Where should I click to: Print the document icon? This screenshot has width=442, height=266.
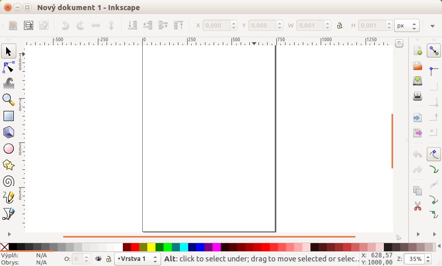pyautogui.click(x=418, y=96)
